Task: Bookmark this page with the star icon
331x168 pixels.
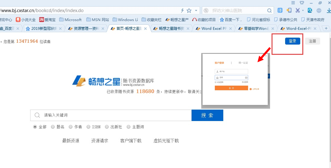Action: (189, 11)
